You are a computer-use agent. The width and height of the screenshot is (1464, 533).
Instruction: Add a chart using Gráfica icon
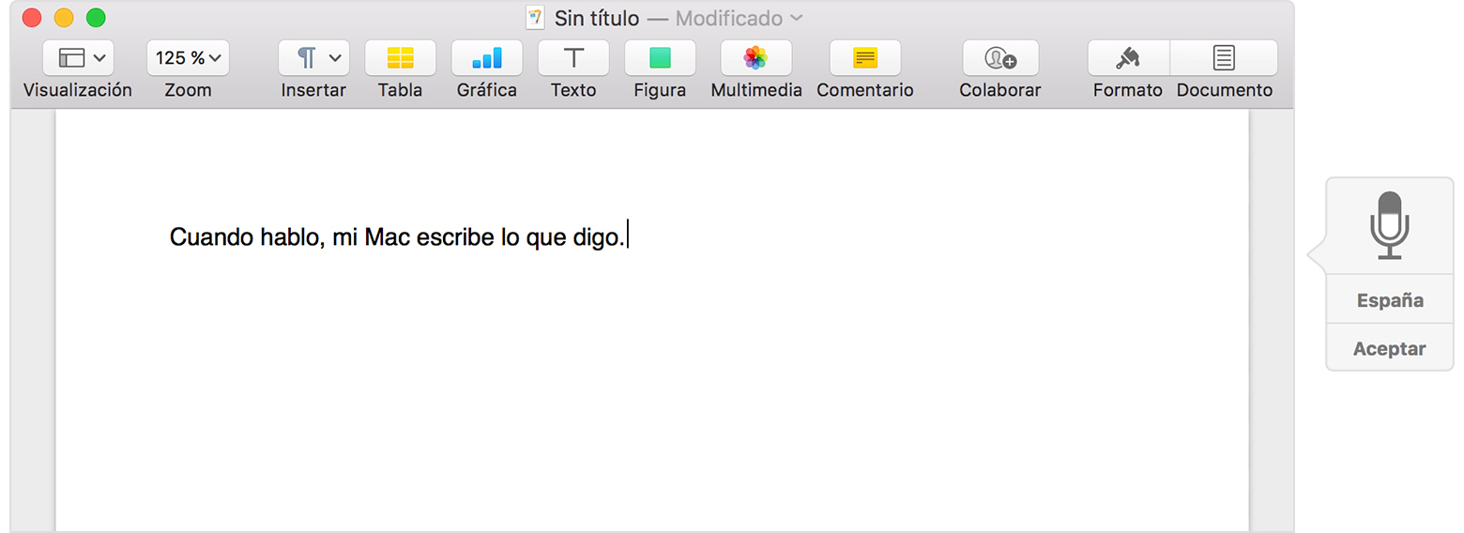[x=486, y=58]
